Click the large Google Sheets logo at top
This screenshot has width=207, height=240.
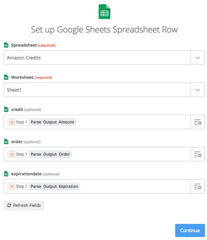click(105, 12)
